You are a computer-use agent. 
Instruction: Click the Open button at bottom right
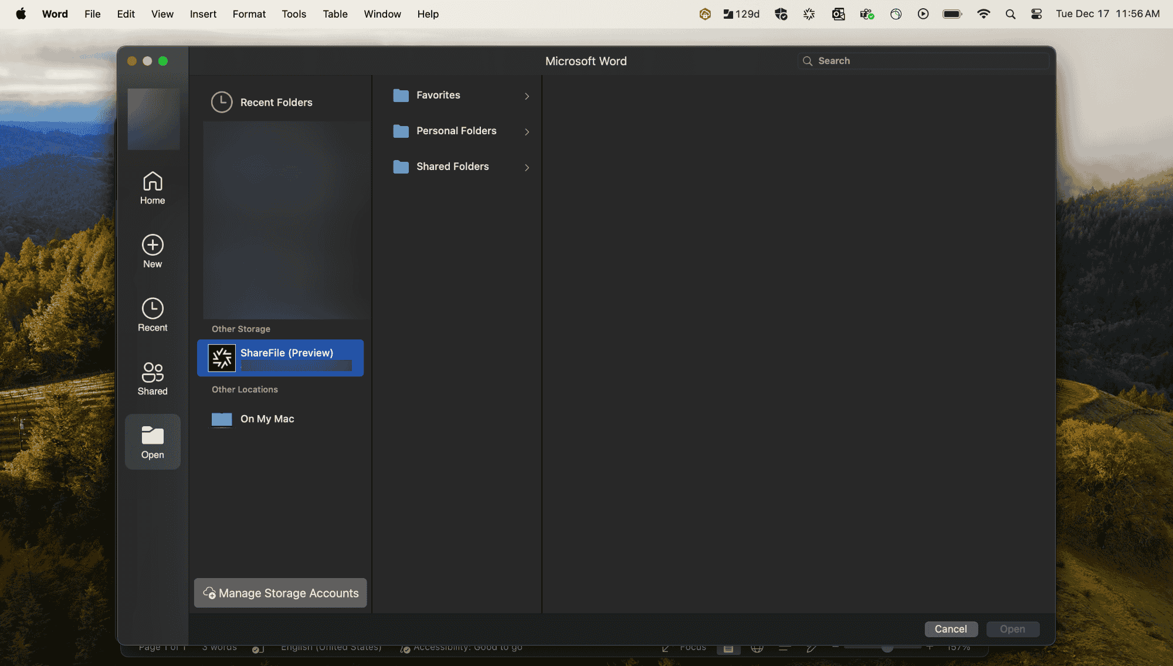pyautogui.click(x=1013, y=629)
